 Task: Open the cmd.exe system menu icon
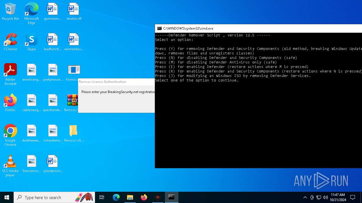[160, 28]
